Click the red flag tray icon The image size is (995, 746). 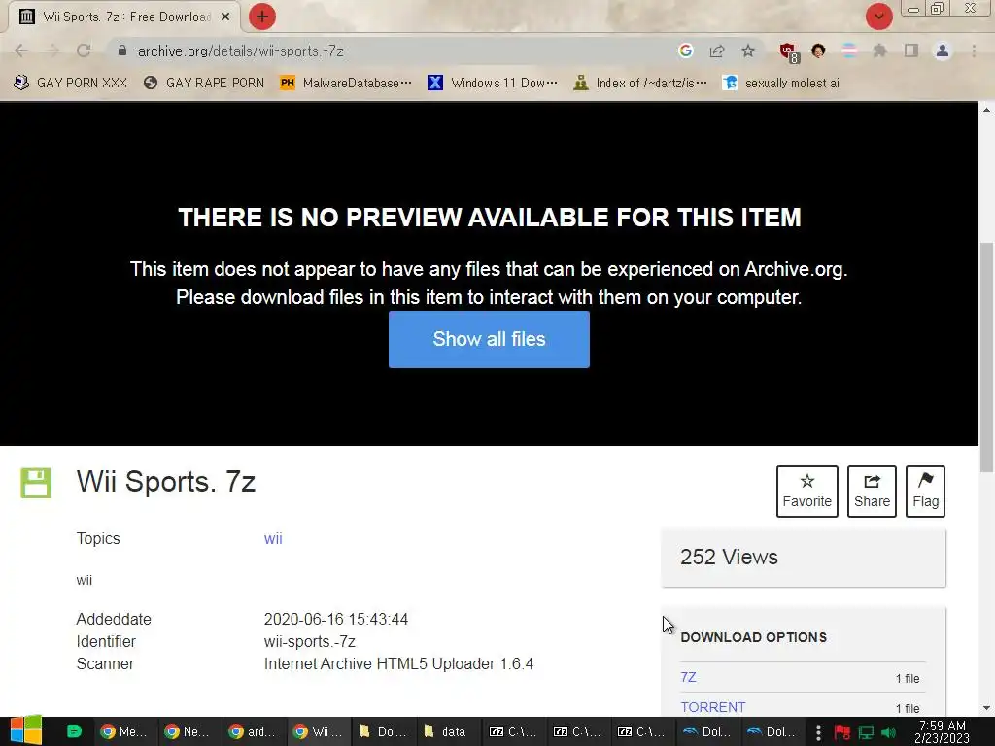[842, 732]
